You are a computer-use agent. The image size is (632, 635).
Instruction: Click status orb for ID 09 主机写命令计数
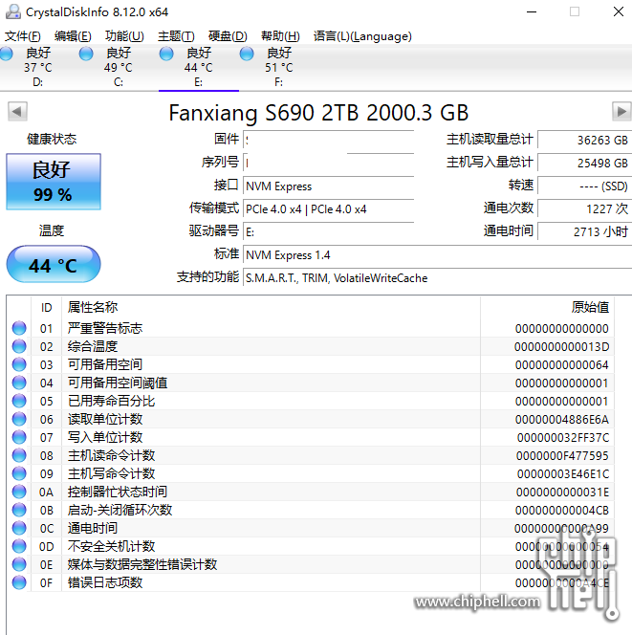pyautogui.click(x=19, y=473)
